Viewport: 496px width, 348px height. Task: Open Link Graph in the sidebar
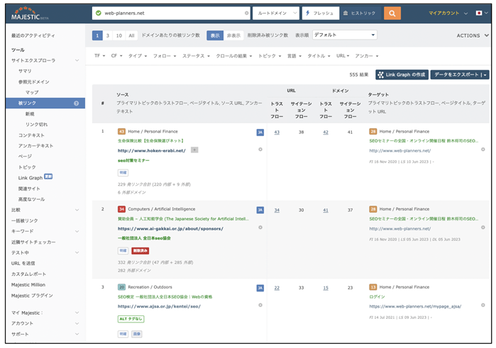pyautogui.click(x=31, y=178)
